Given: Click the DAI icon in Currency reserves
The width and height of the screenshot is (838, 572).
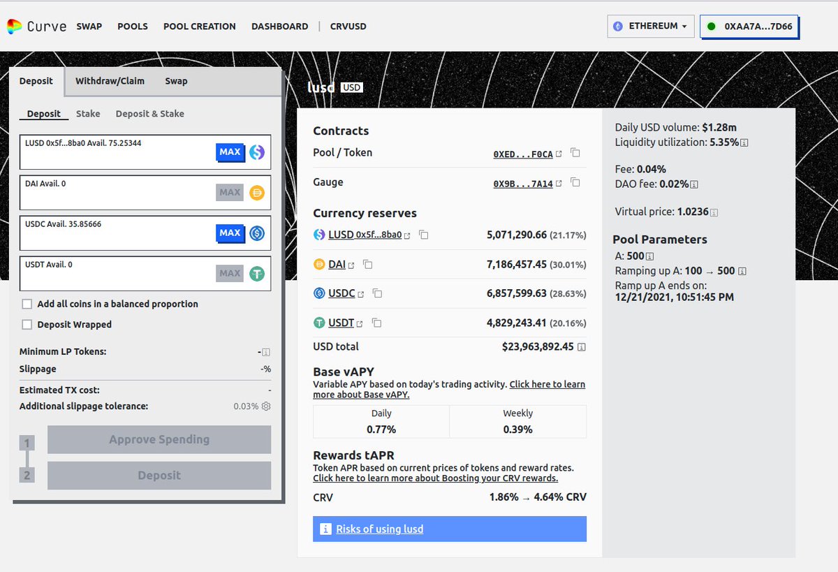Looking at the screenshot, I should pyautogui.click(x=319, y=265).
